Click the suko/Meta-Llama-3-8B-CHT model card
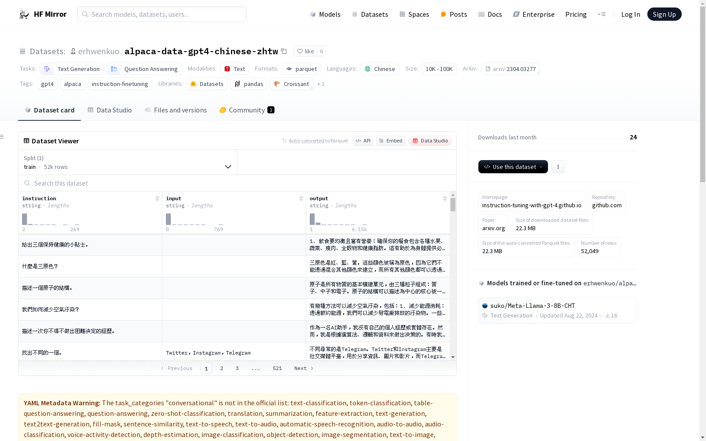The image size is (706, 441). (x=557, y=310)
